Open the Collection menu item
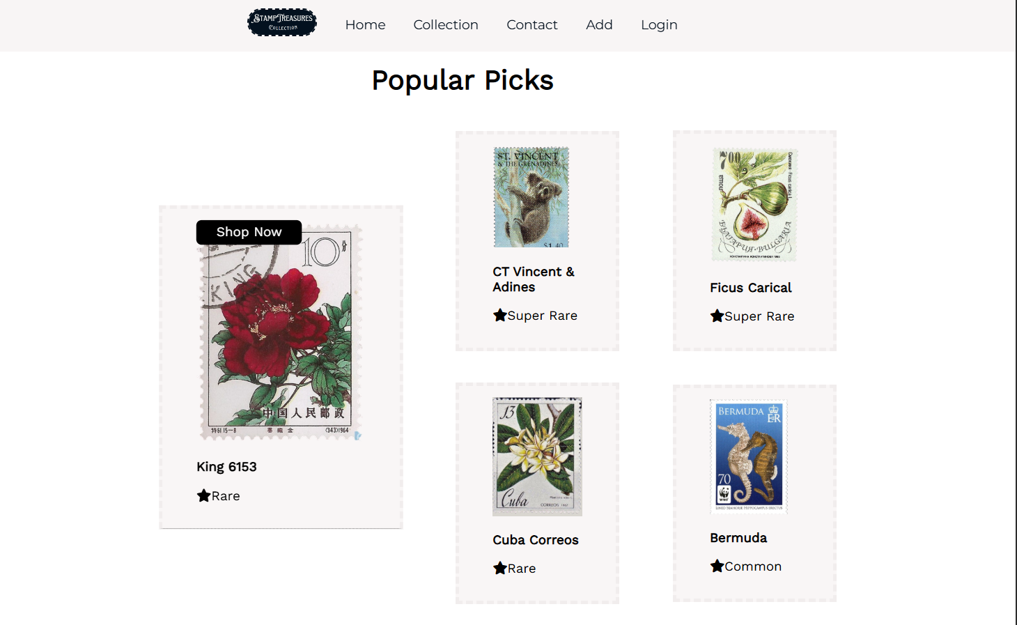 446,25
